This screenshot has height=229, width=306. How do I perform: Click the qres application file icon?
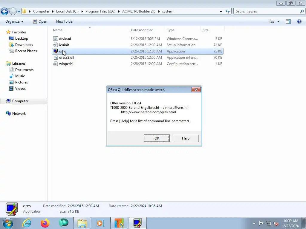(55, 51)
